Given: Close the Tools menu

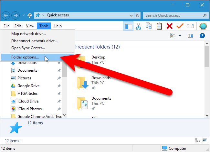Looking at the screenshot, I should pyautogui.click(x=44, y=26).
